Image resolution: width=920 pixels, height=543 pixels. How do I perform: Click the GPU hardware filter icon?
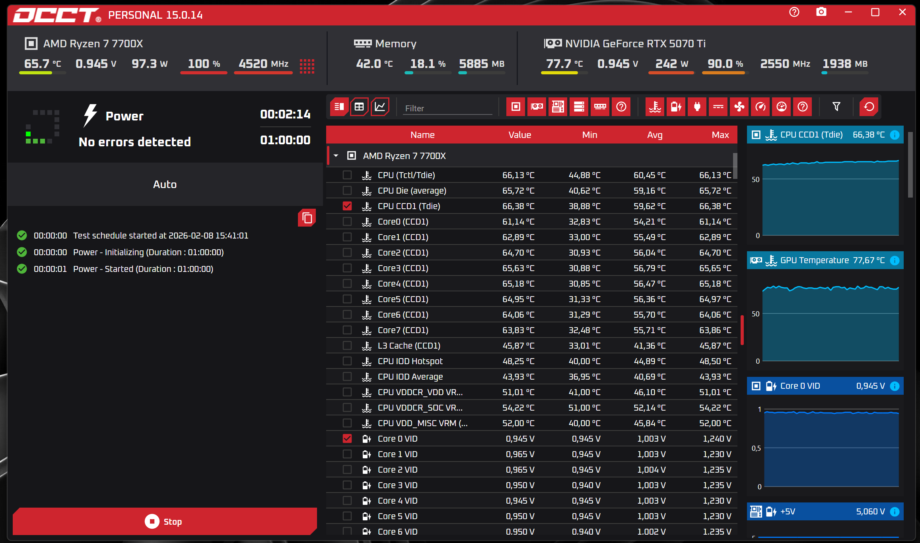pos(537,107)
